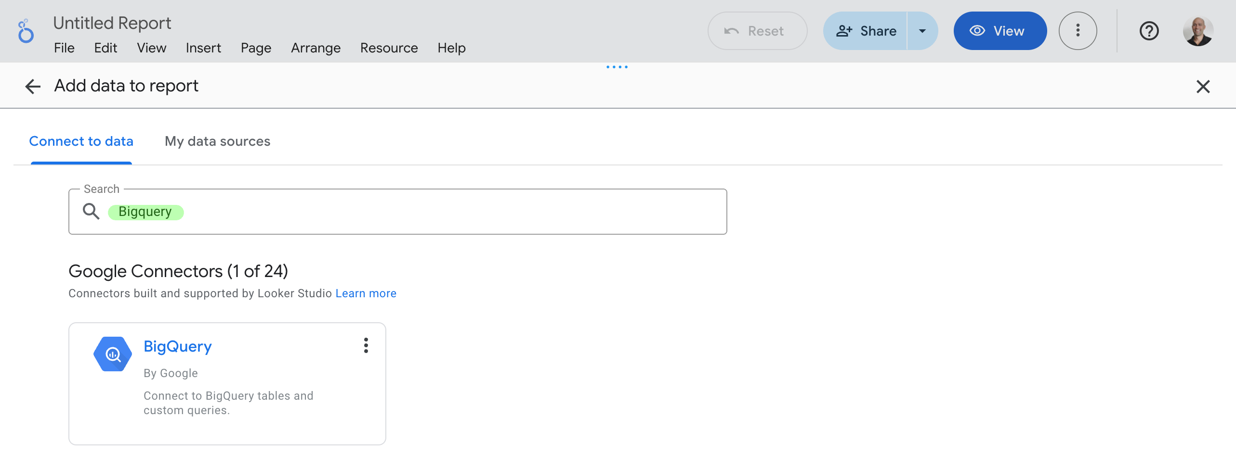Open the BigQuery connector link
1236x455 pixels.
coord(177,346)
